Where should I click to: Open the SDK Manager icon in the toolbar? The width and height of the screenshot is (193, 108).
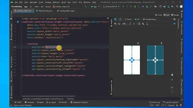click(172, 7)
